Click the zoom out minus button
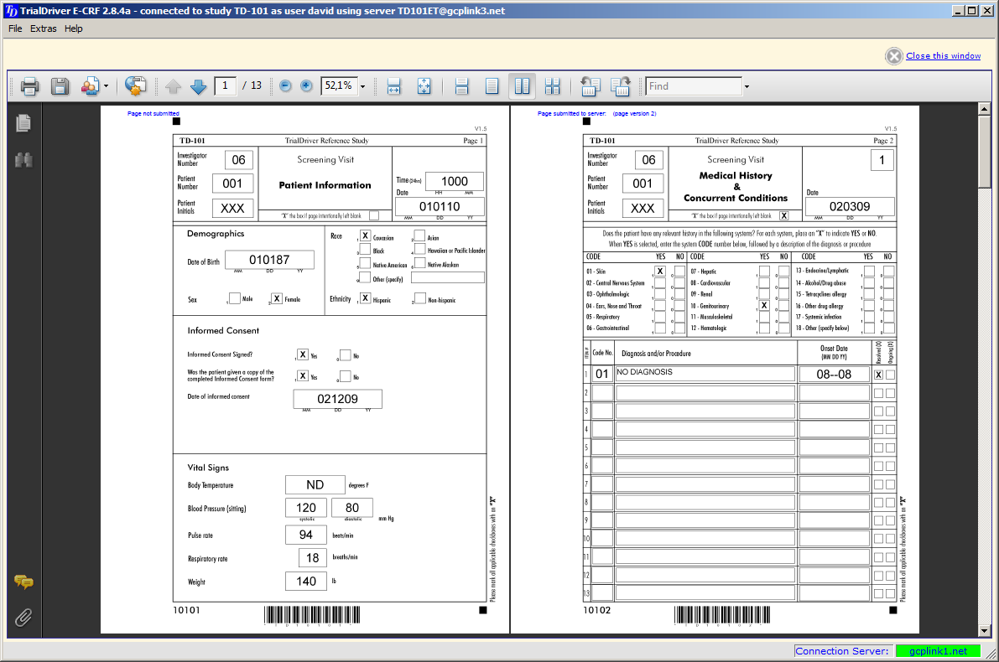The width and height of the screenshot is (999, 662). click(285, 85)
